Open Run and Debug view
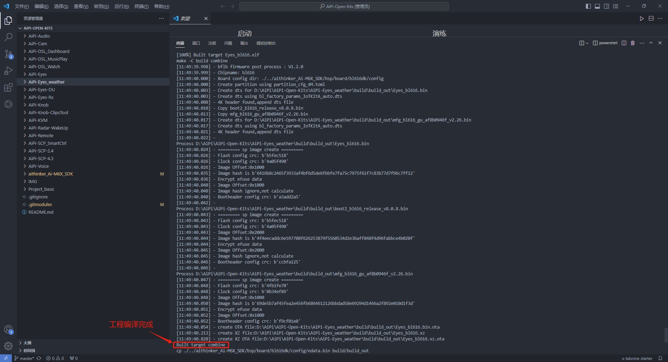This screenshot has width=668, height=362. [8, 71]
